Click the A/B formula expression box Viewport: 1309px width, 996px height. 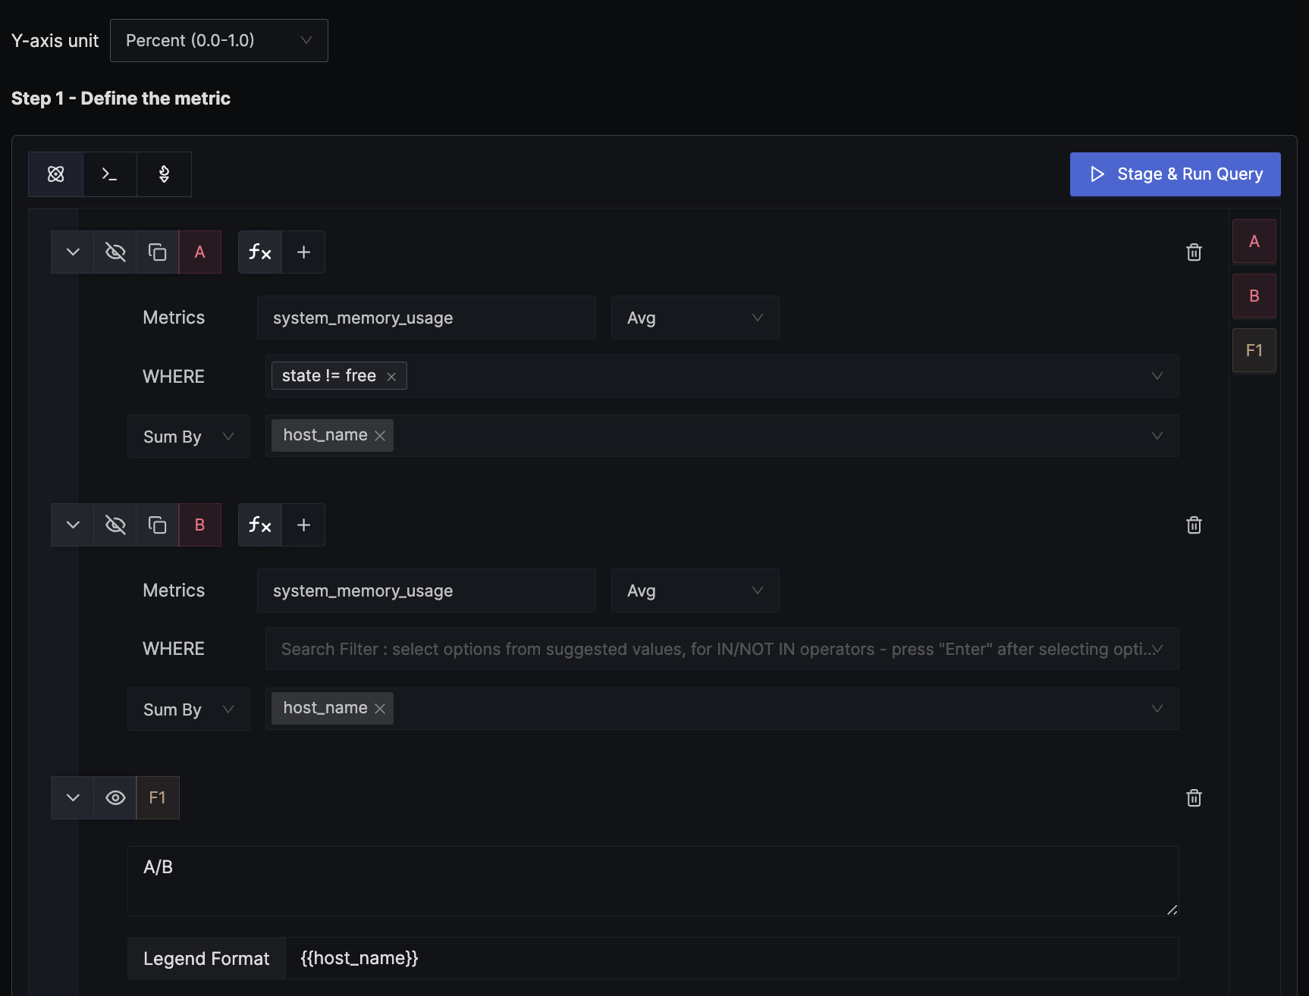pos(653,881)
